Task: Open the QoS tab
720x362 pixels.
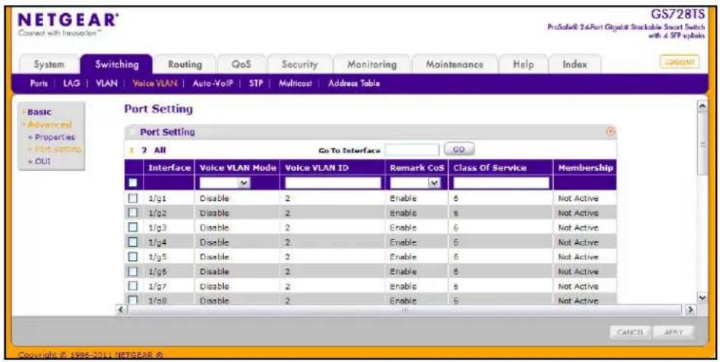Action: [x=241, y=65]
